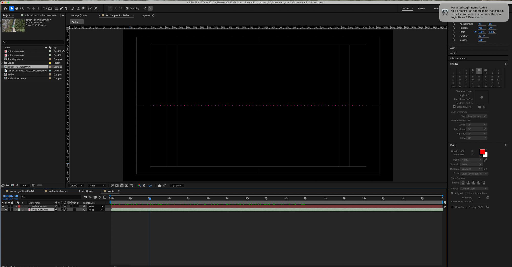Viewport: 512px width, 267px height.
Task: Open the paint Mode dropdown set to Normal
Action: click(x=471, y=160)
